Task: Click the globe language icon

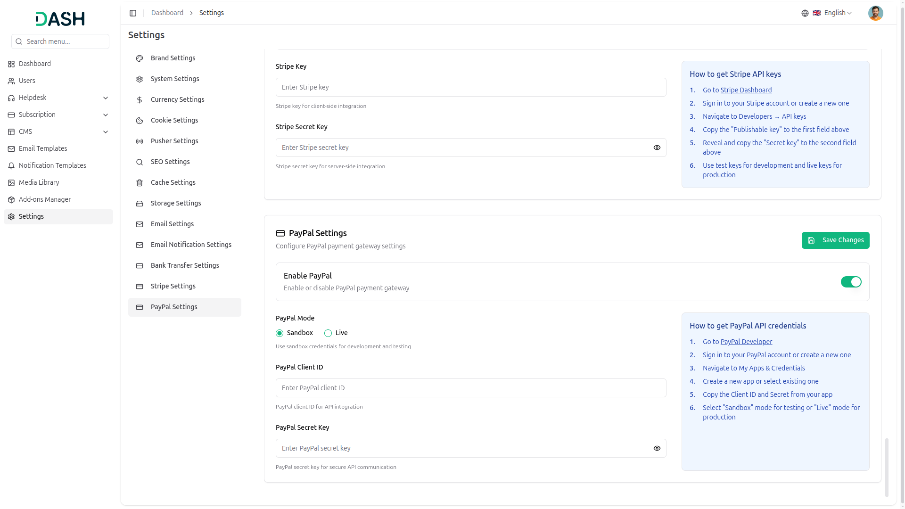Action: point(805,13)
